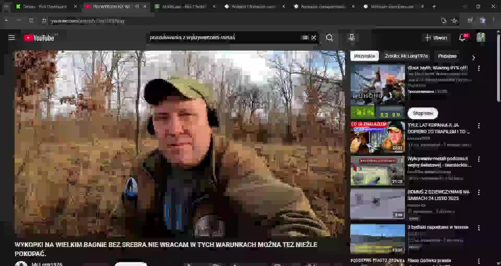
Task: Open the Black Myth: Wukong ad thumbnail
Action: pyautogui.click(x=378, y=91)
